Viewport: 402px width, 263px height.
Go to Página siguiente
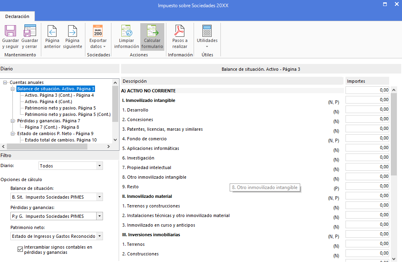(x=72, y=37)
